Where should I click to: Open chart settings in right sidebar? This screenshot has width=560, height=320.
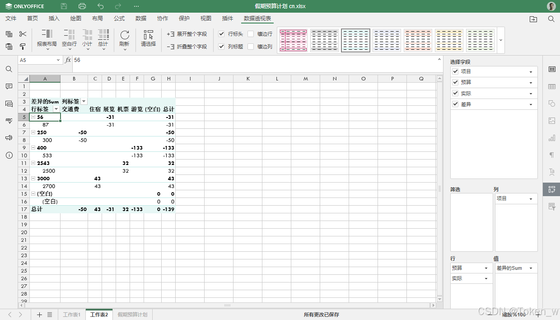[551, 138]
